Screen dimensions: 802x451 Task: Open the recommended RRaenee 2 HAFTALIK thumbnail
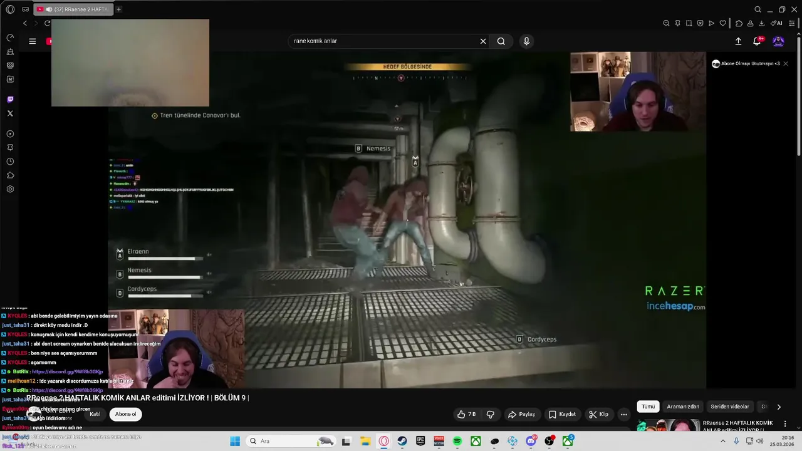668,425
